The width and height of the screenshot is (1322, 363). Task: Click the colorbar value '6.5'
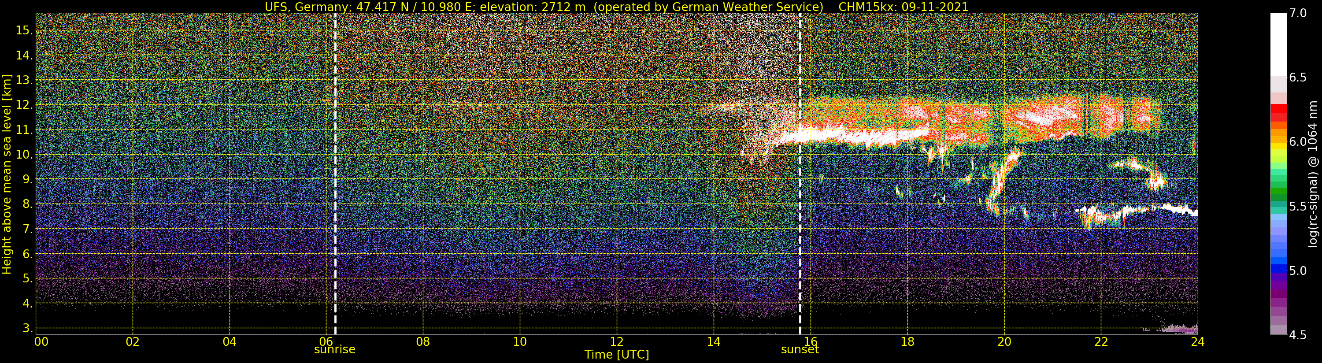pyautogui.click(x=1297, y=78)
